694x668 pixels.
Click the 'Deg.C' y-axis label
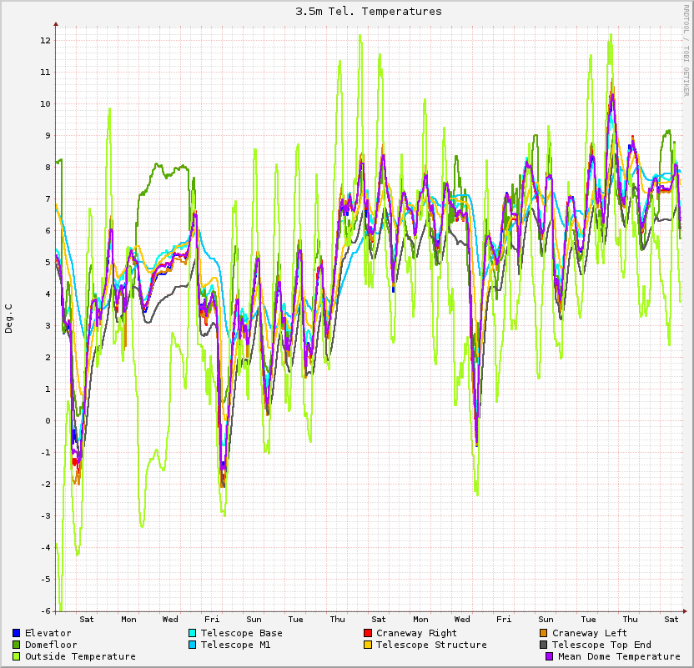(x=9, y=318)
